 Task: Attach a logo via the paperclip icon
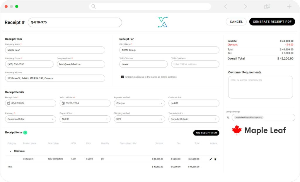pos(228,117)
